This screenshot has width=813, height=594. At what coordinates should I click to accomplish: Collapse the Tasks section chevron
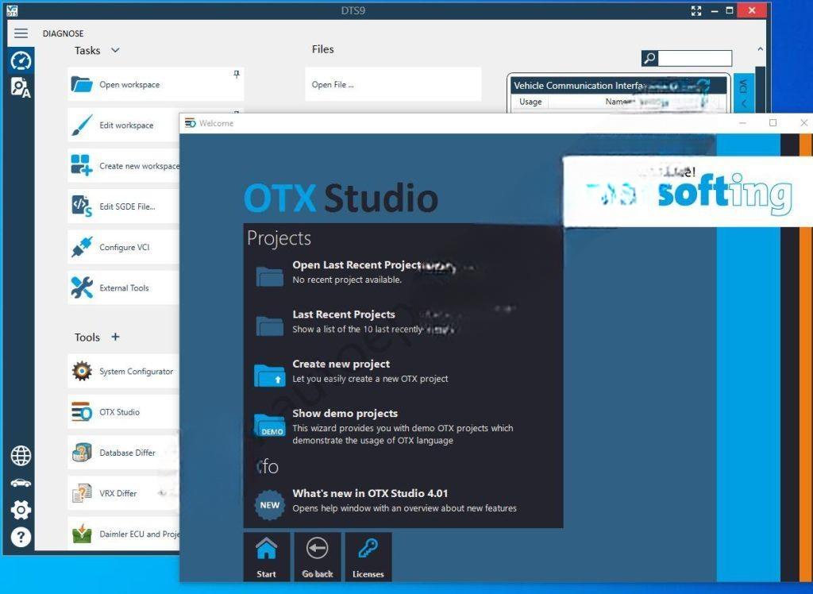click(x=115, y=50)
